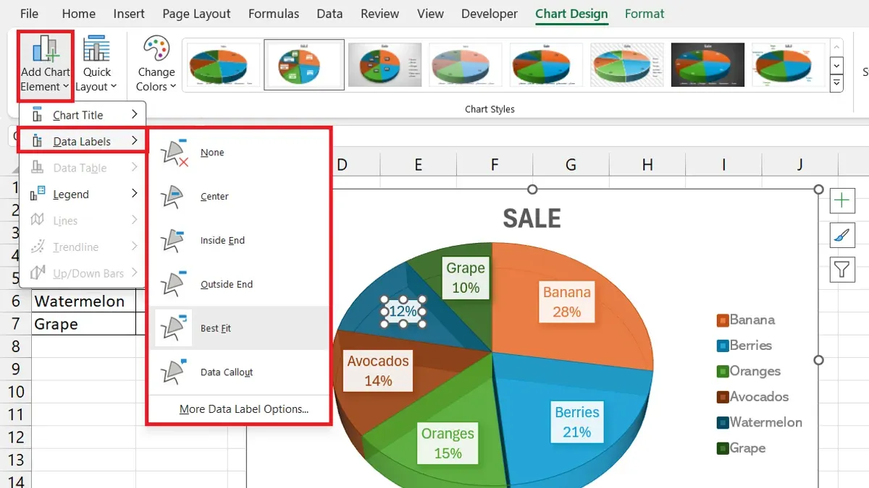Switch to the Page Layout tab

point(196,14)
